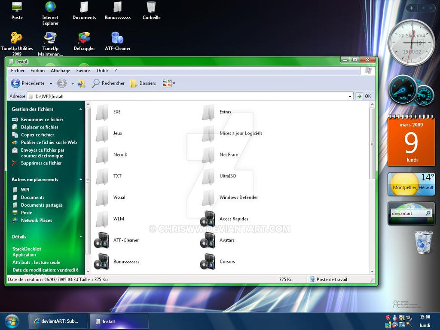Image resolution: width=440 pixels, height=330 pixels.
Task: Select the Avatars installer file
Action: [217, 240]
